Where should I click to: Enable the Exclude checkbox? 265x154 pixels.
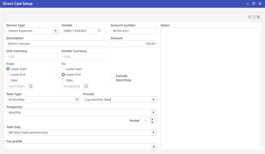113,76
